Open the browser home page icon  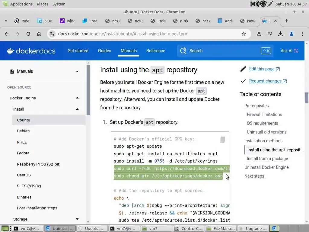click(x=39, y=34)
